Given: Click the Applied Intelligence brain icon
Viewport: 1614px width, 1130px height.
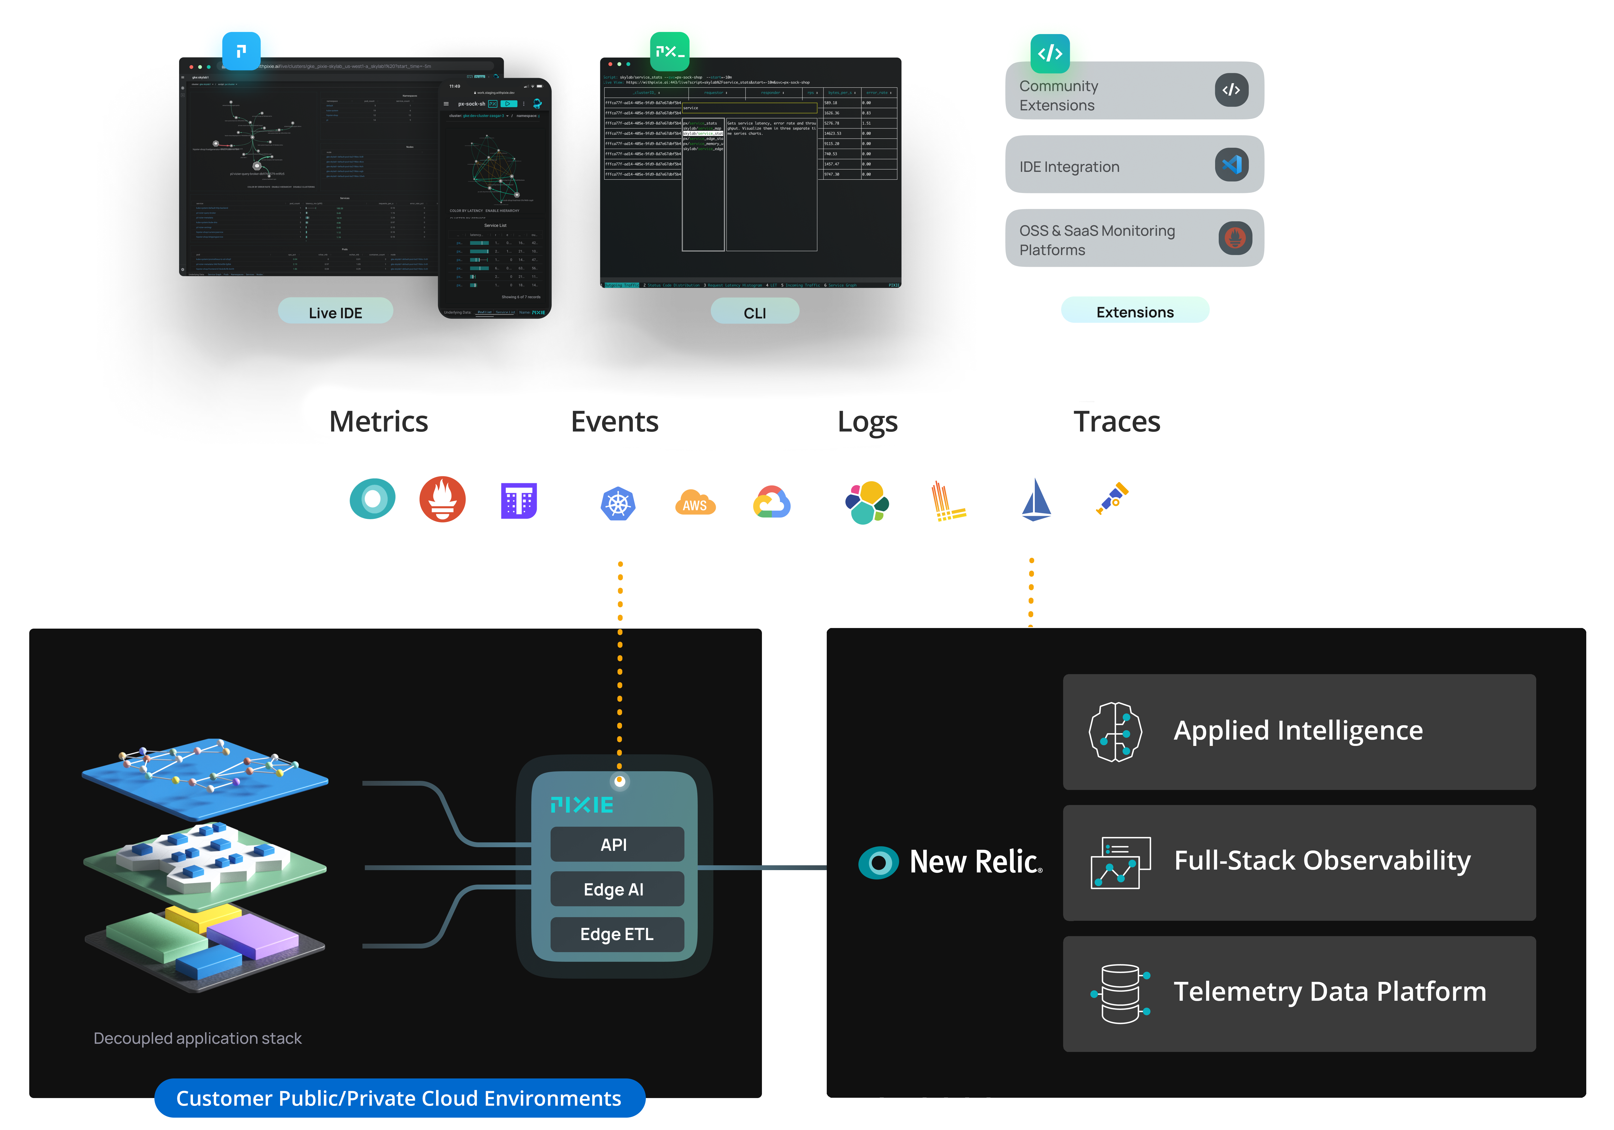Looking at the screenshot, I should [1115, 731].
